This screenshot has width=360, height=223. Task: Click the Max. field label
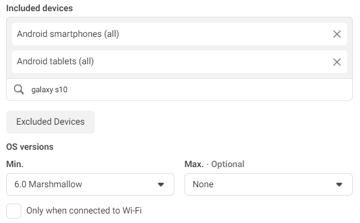pyautogui.click(x=194, y=164)
